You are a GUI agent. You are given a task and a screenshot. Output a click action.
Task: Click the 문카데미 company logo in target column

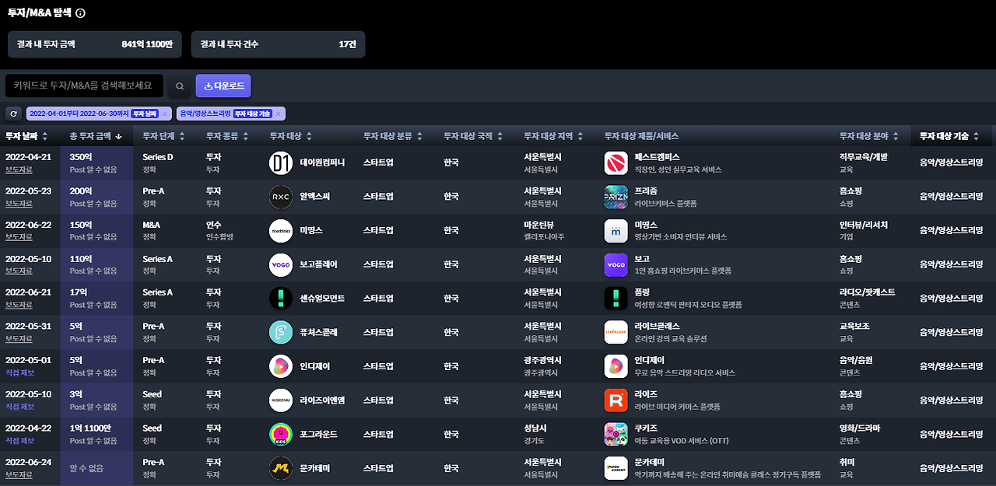pos(281,468)
